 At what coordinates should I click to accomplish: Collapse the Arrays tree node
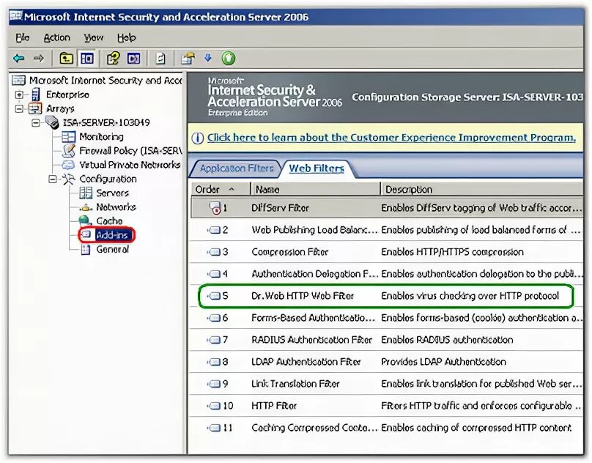[x=19, y=108]
